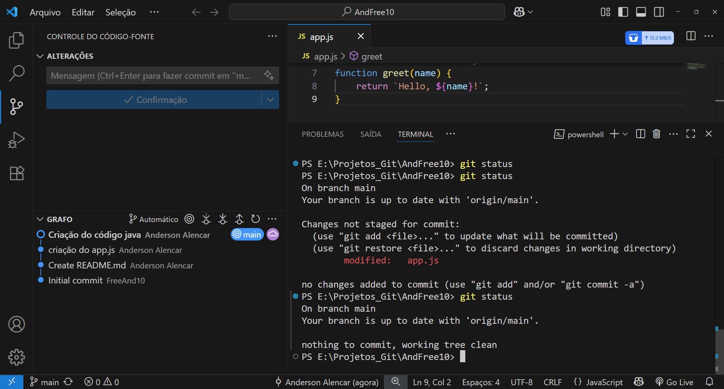The height and width of the screenshot is (389, 724).
Task: Maximize the terminal panel size
Action: [x=690, y=134]
